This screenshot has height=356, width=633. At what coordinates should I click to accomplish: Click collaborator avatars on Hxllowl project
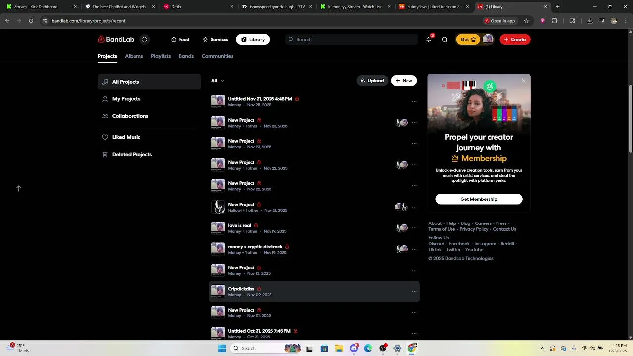tap(401, 207)
